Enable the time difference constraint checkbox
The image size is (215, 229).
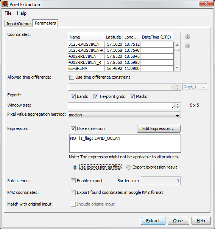pos(72,77)
